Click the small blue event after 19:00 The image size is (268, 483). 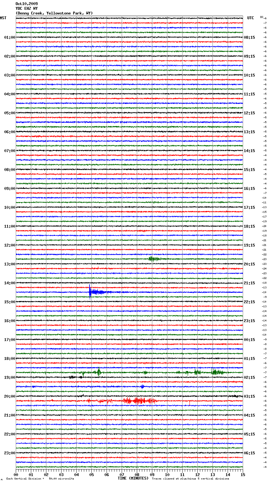[x=143, y=386]
